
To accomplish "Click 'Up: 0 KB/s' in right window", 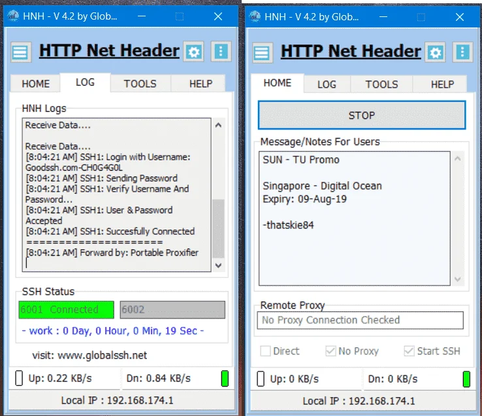I will tap(294, 379).
